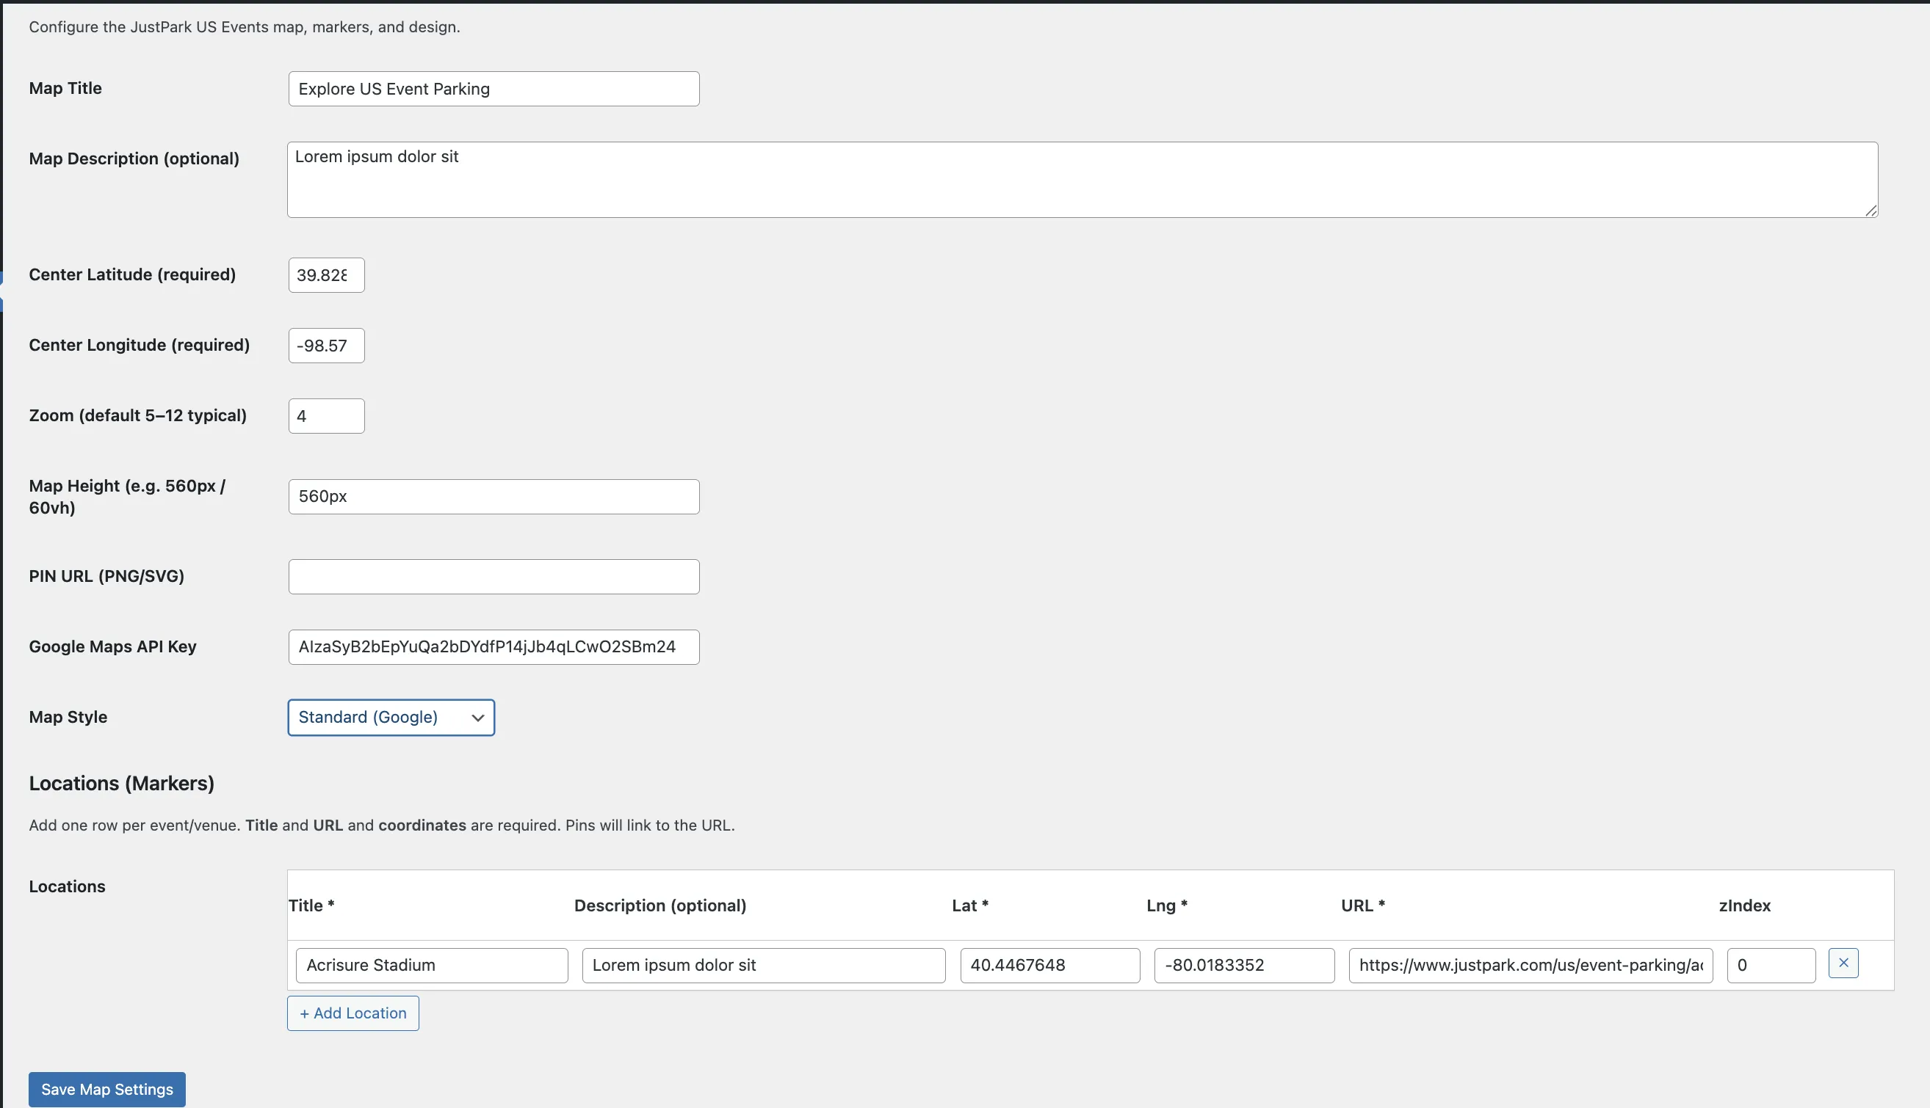Image resolution: width=1930 pixels, height=1108 pixels.
Task: Select the Center Latitude value
Action: pos(325,274)
